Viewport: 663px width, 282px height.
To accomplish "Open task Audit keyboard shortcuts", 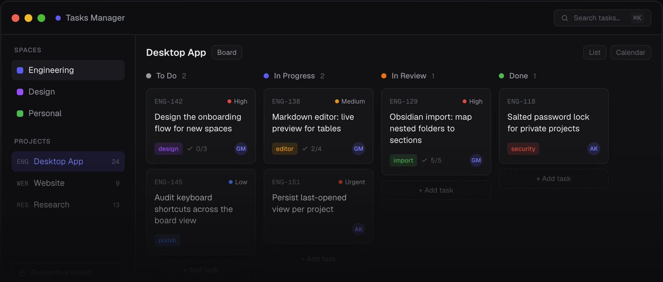I will [201, 212].
